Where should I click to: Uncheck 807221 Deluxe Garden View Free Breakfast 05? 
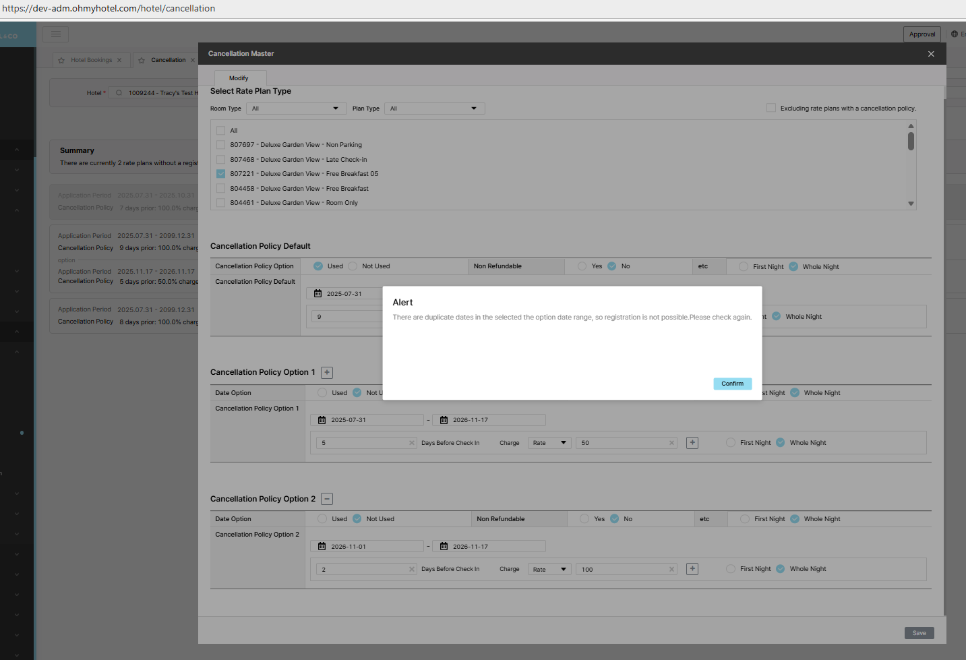tap(220, 174)
